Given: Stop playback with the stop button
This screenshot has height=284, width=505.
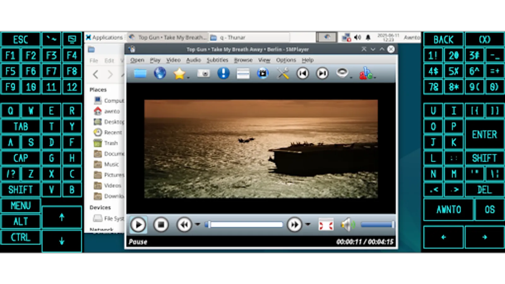Looking at the screenshot, I should point(161,224).
